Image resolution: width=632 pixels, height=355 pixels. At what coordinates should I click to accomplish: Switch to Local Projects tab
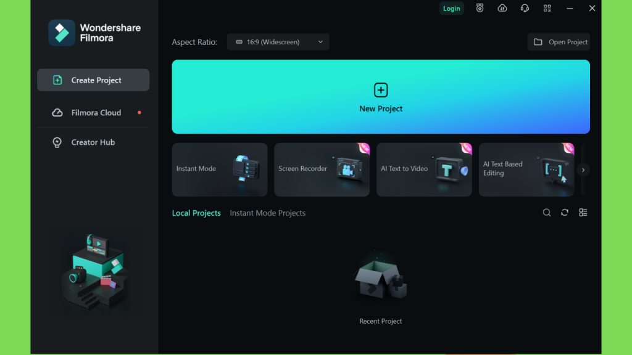point(196,213)
